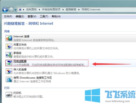Click the 共享文件夹 icon

pyautogui.click(x=9, y=46)
